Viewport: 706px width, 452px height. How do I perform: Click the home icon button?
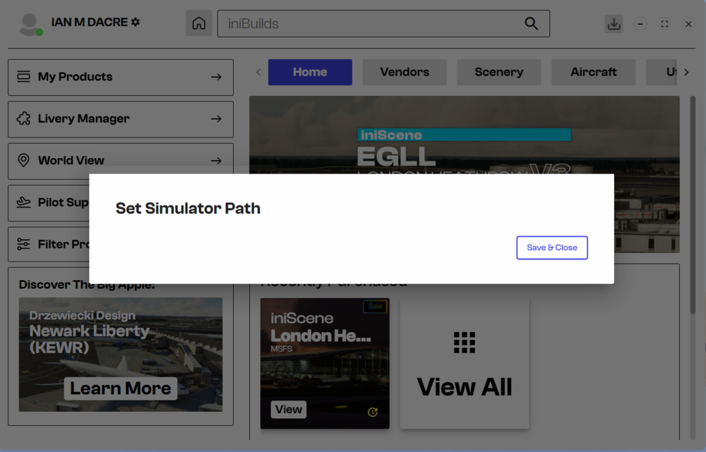[x=199, y=23]
